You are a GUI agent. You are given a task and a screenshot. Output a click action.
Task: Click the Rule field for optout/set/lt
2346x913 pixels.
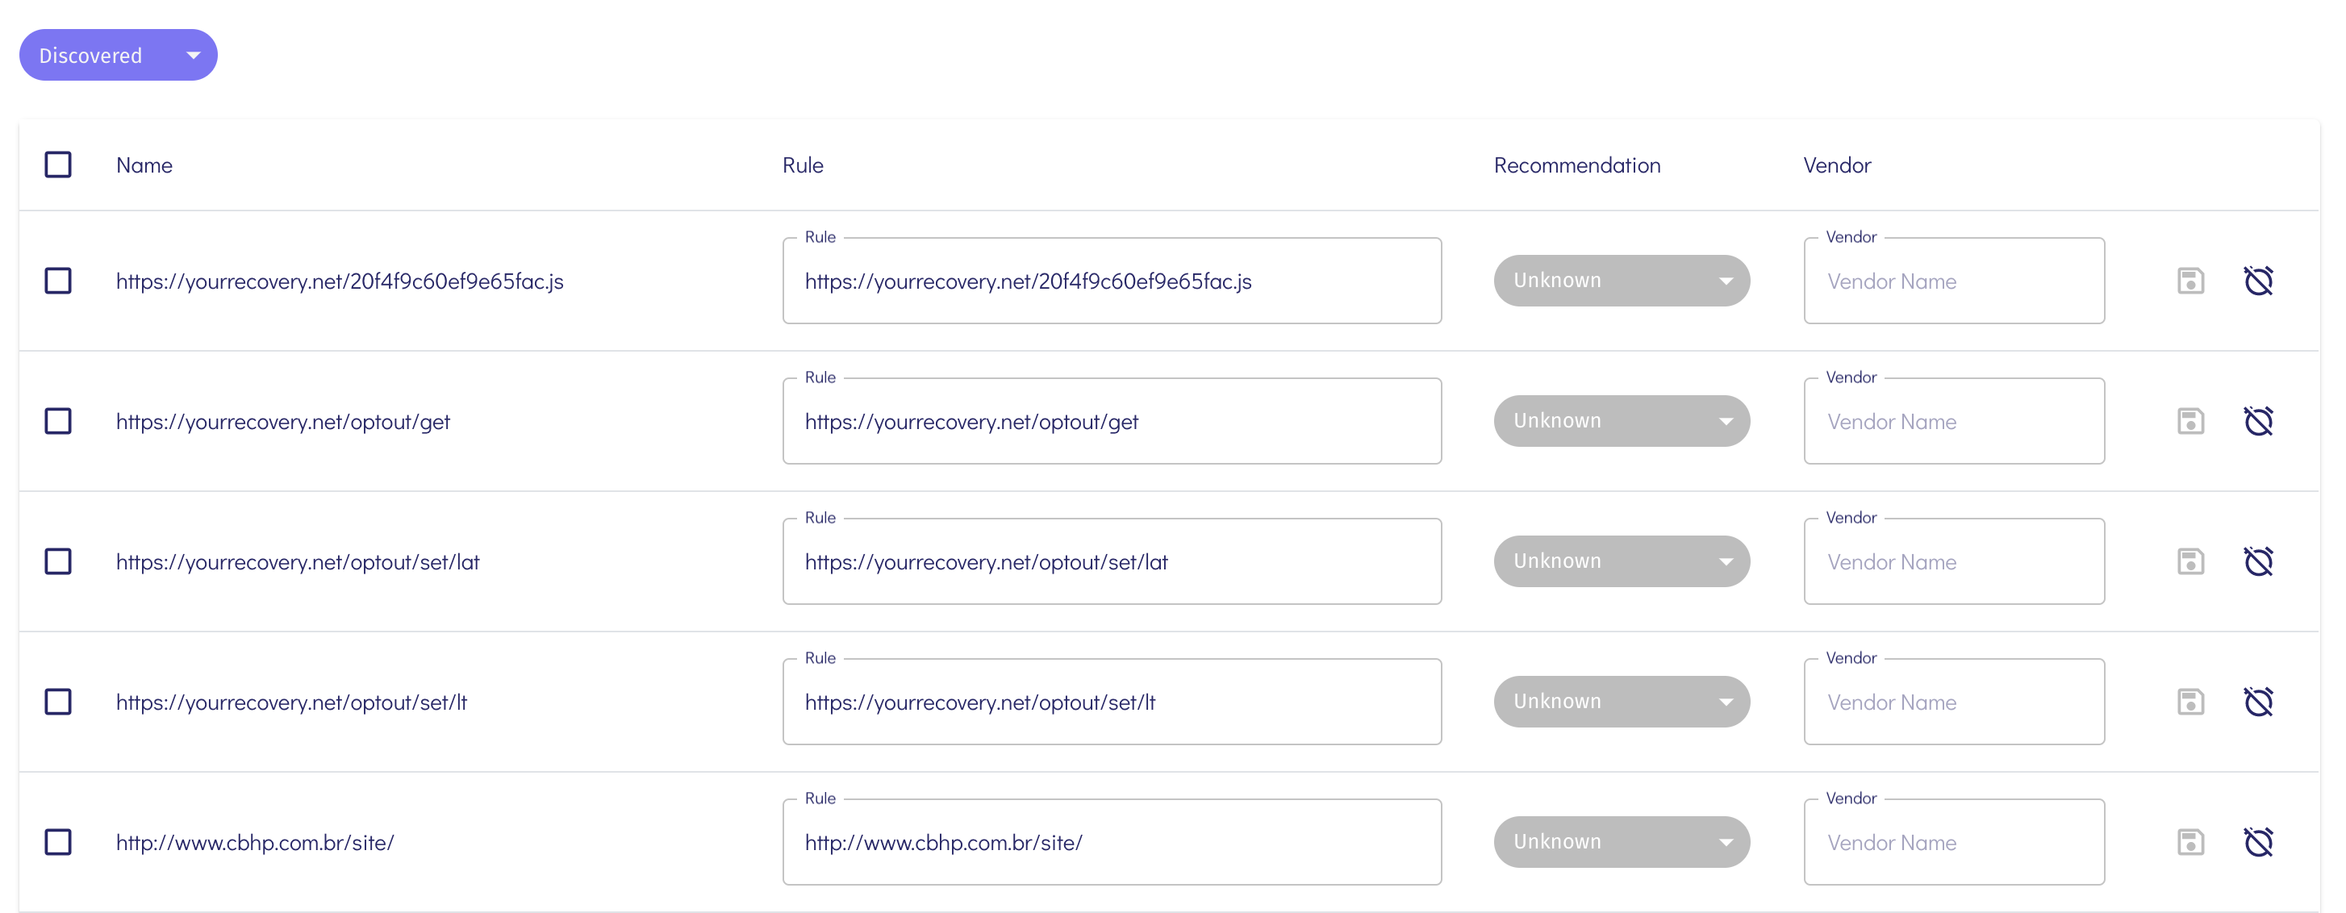pos(1111,702)
